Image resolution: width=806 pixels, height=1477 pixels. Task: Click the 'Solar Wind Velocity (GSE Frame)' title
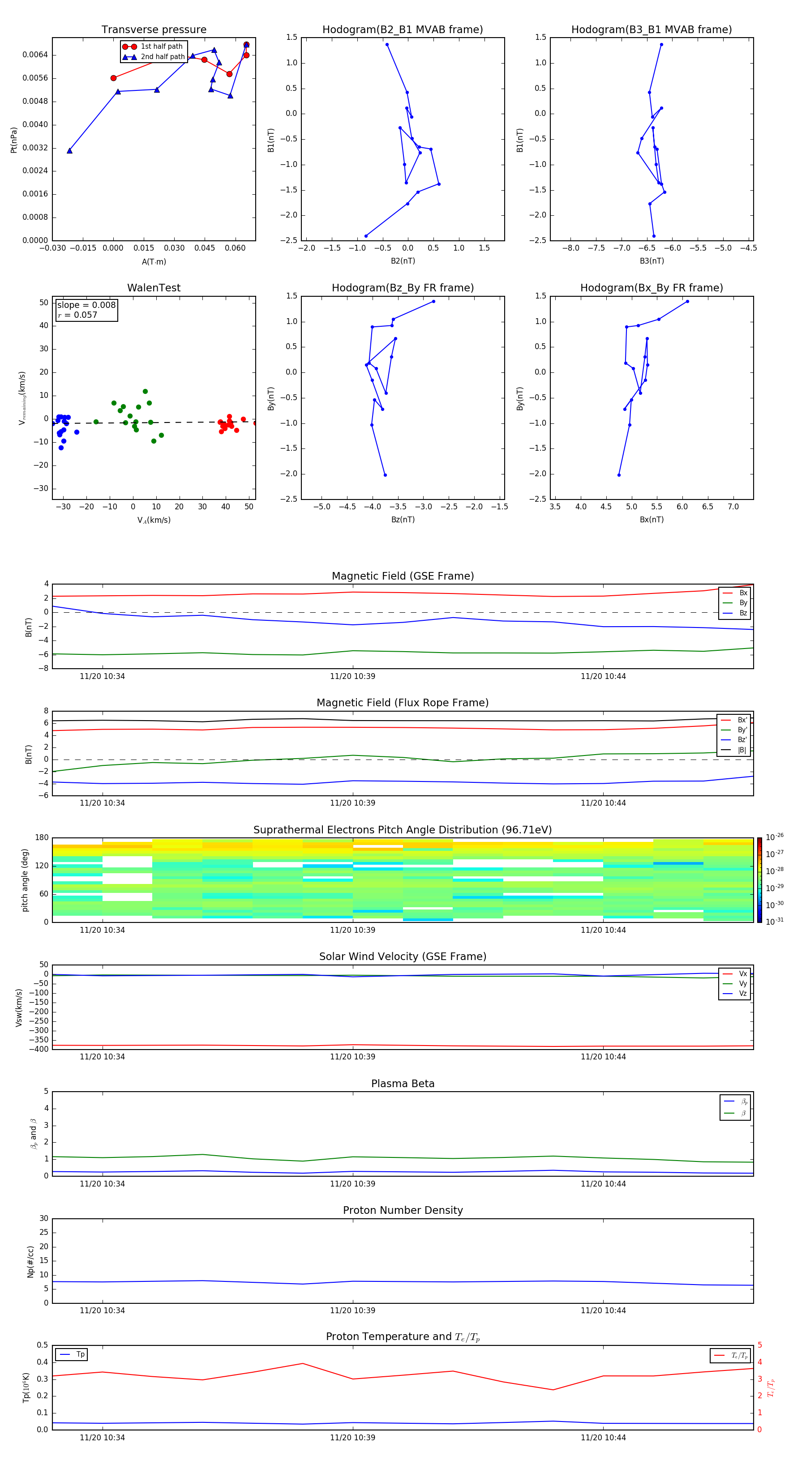(403, 957)
